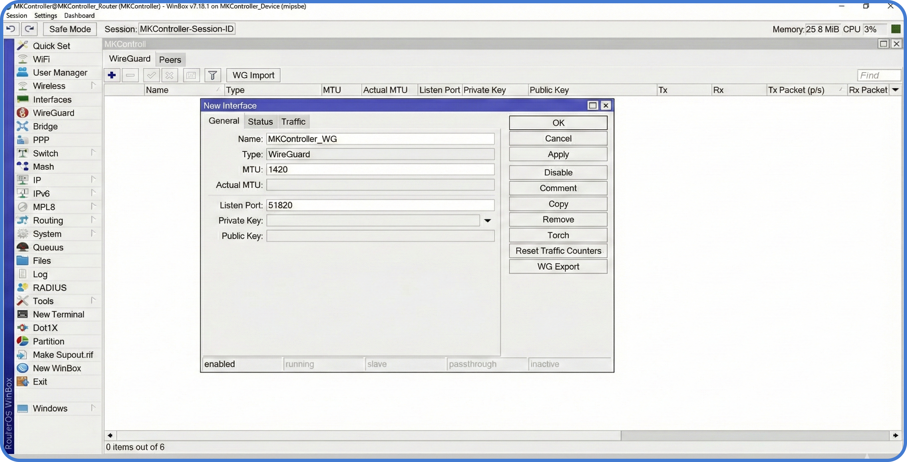Open a New Terminal
This screenshot has width=907, height=462.
click(59, 314)
